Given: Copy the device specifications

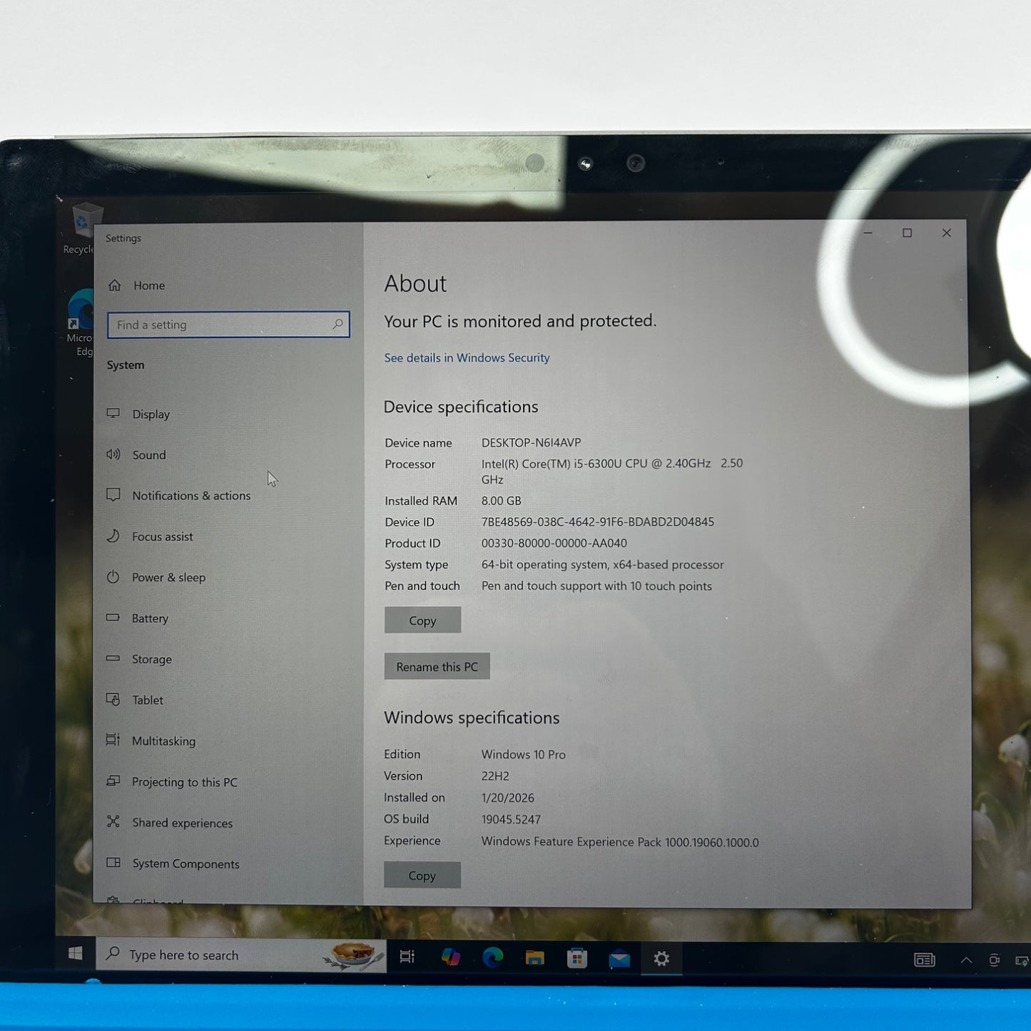Looking at the screenshot, I should click(x=422, y=621).
